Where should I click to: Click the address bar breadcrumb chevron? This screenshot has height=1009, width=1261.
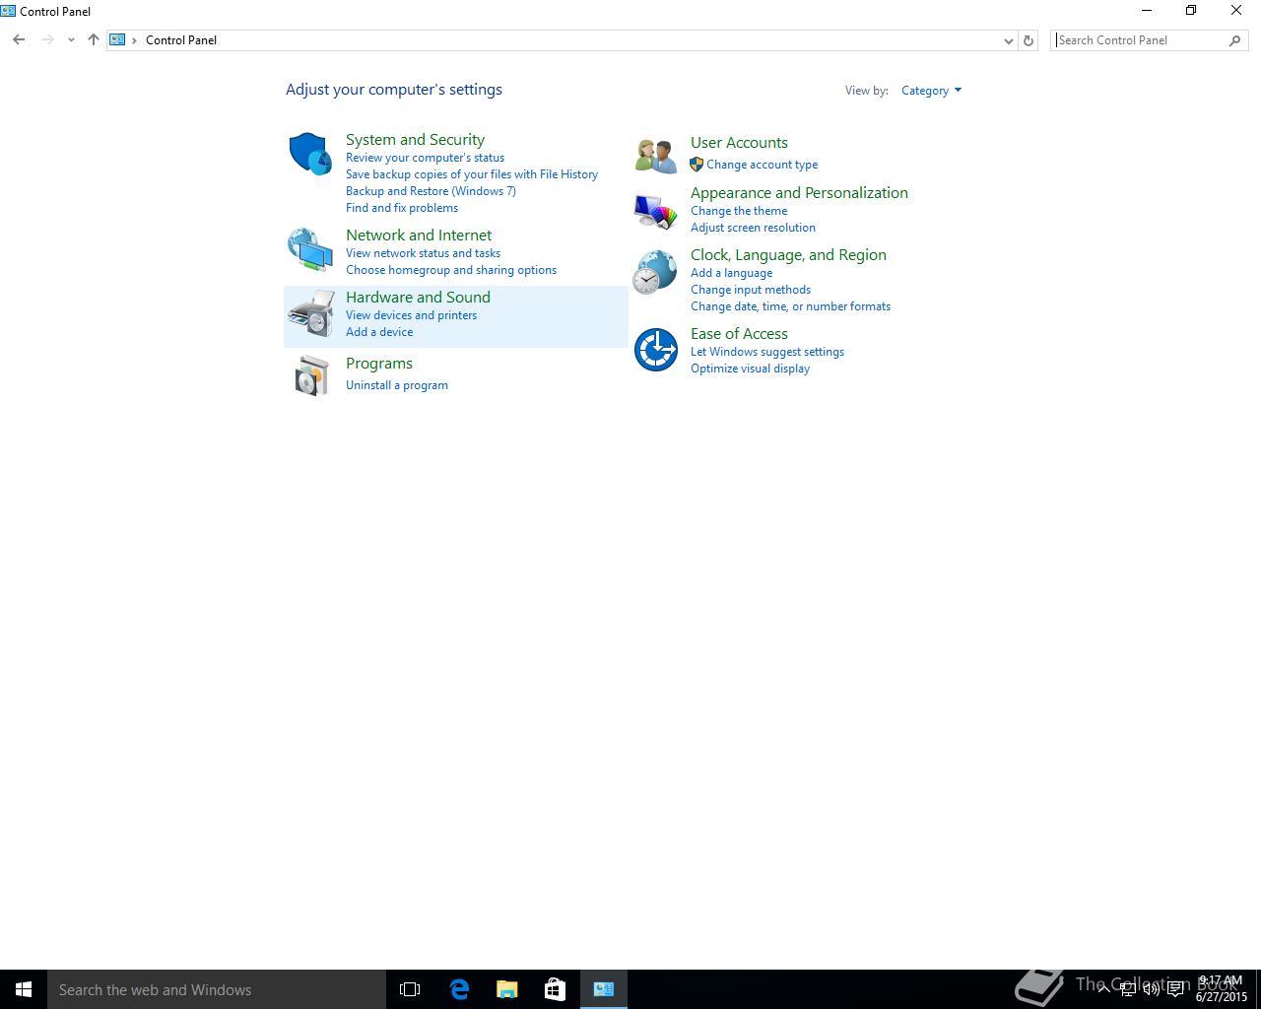point(134,40)
